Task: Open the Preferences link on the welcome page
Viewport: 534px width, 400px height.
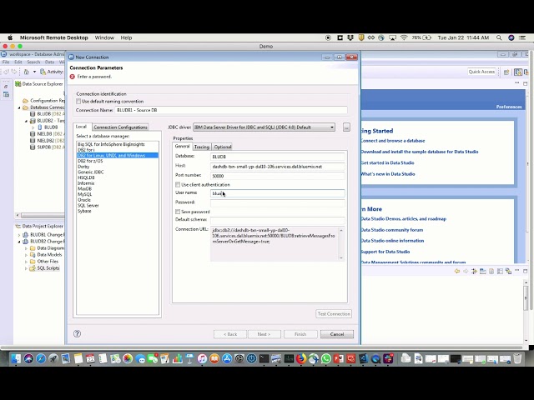Action: pyautogui.click(x=509, y=107)
